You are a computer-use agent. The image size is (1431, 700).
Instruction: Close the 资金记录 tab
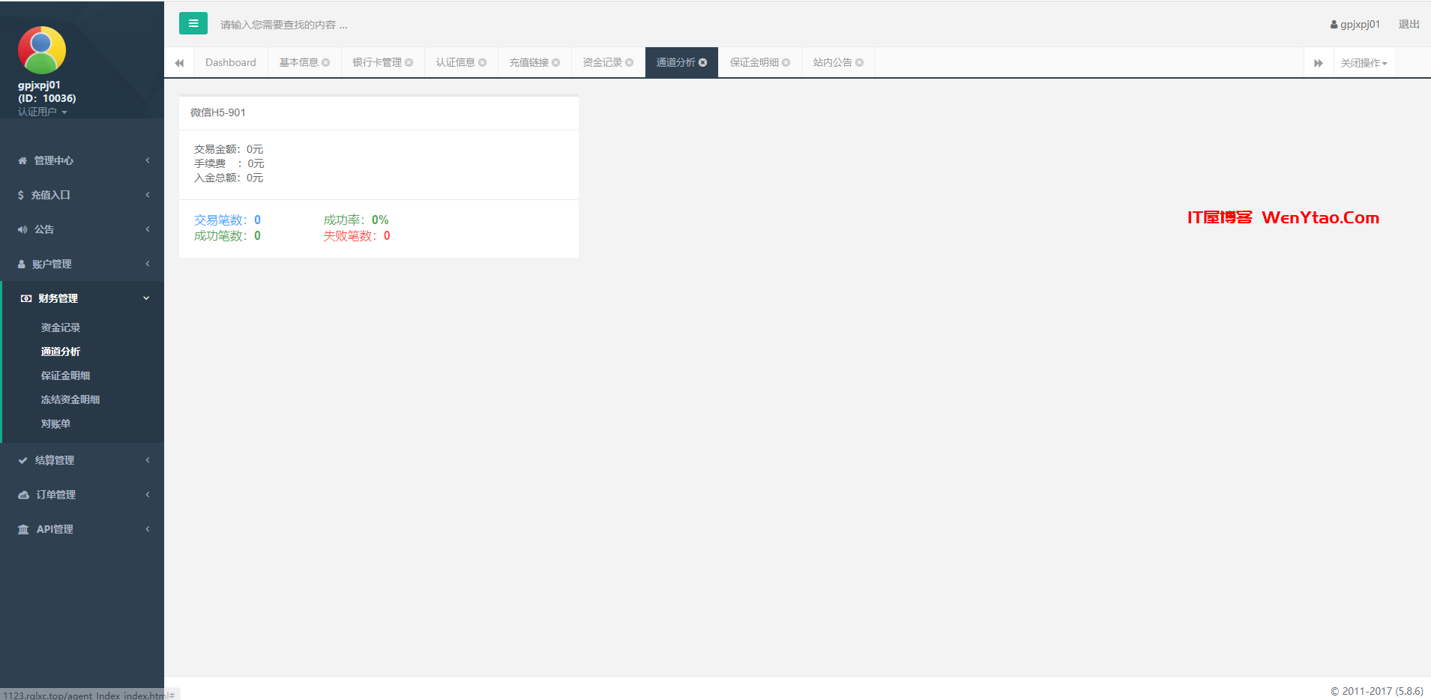630,62
